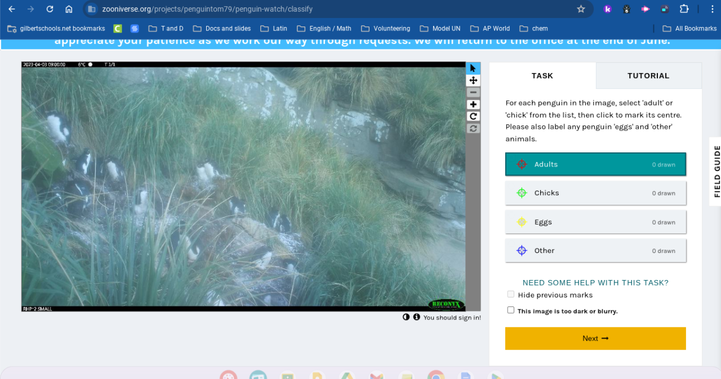721x379 pixels.
Task: Toggle Hide previous marks checkbox
Action: click(511, 294)
